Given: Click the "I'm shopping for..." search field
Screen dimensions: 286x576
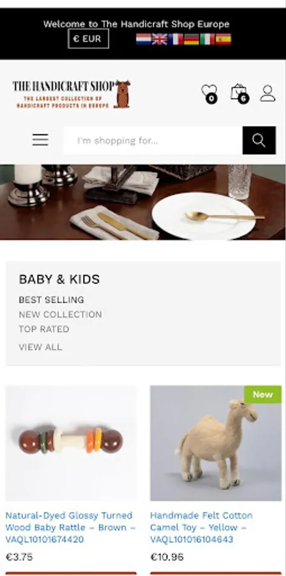Looking at the screenshot, I should [x=153, y=140].
